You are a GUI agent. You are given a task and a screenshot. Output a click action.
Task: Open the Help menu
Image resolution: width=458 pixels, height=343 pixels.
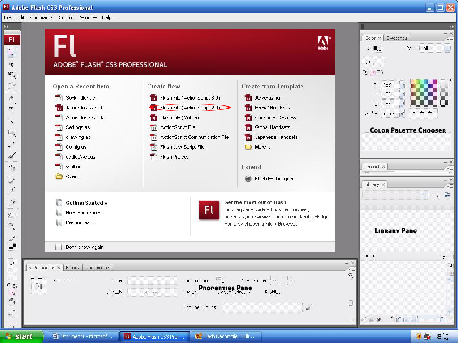(106, 17)
